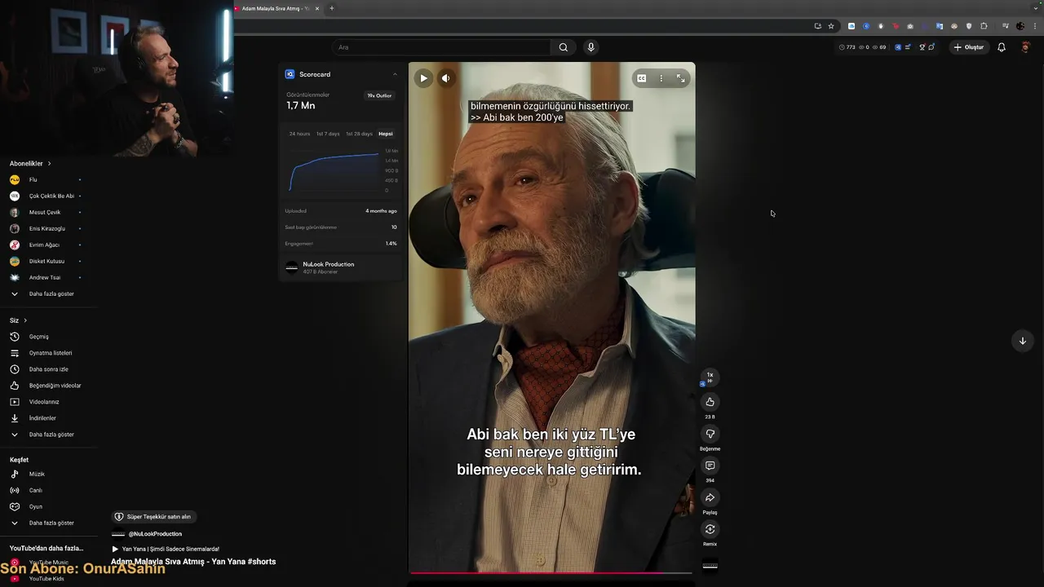Change the 1x playback speed
The width and height of the screenshot is (1044, 587).
point(710,377)
